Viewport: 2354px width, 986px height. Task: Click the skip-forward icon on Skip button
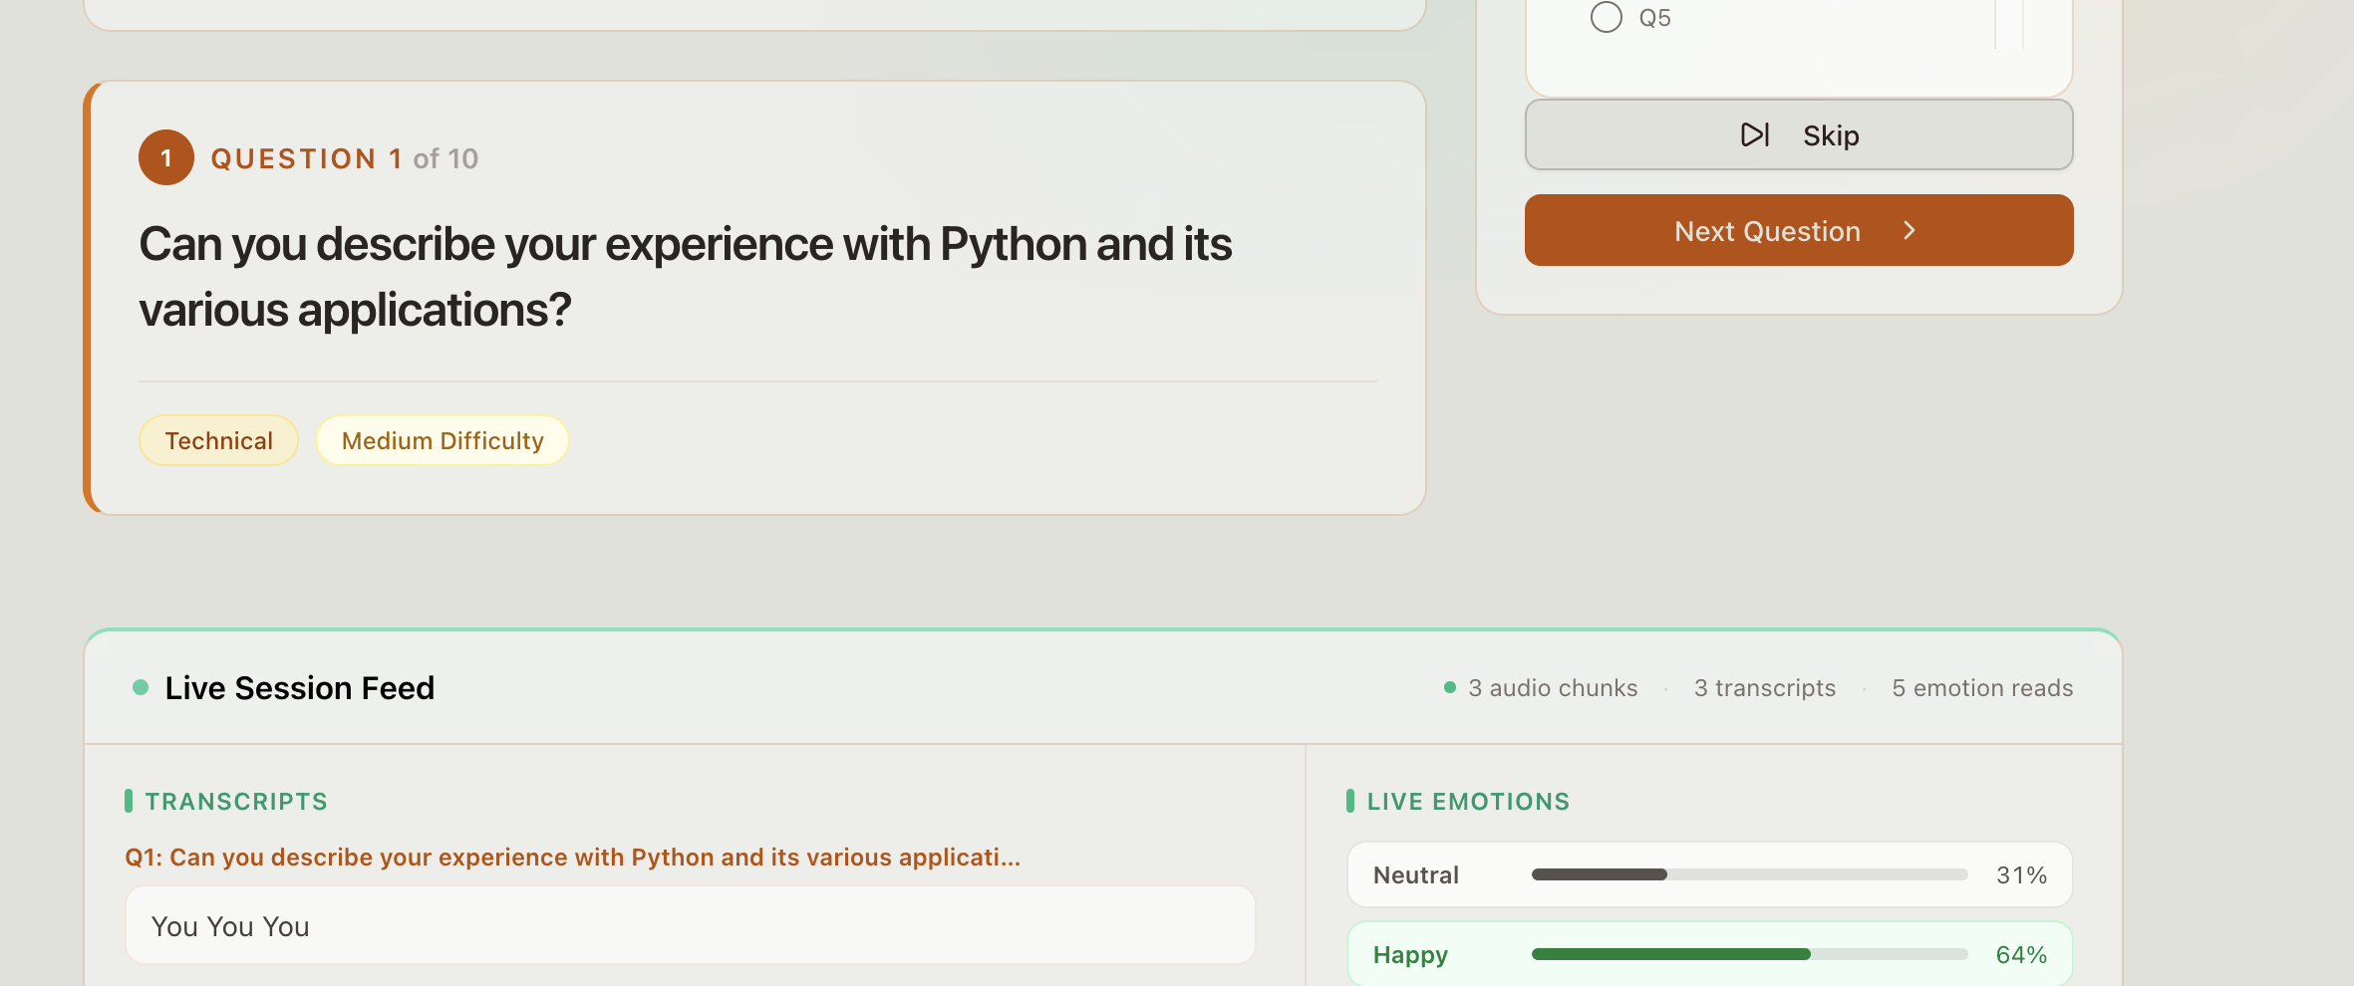pyautogui.click(x=1754, y=134)
